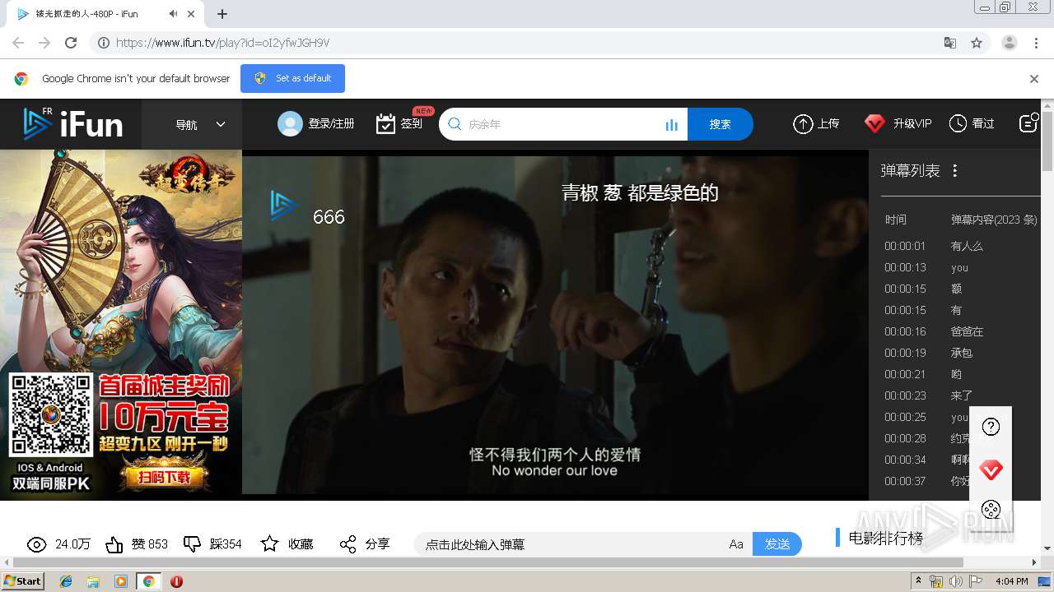
Task: Open the iFun logo homepage
Action: [x=73, y=123]
